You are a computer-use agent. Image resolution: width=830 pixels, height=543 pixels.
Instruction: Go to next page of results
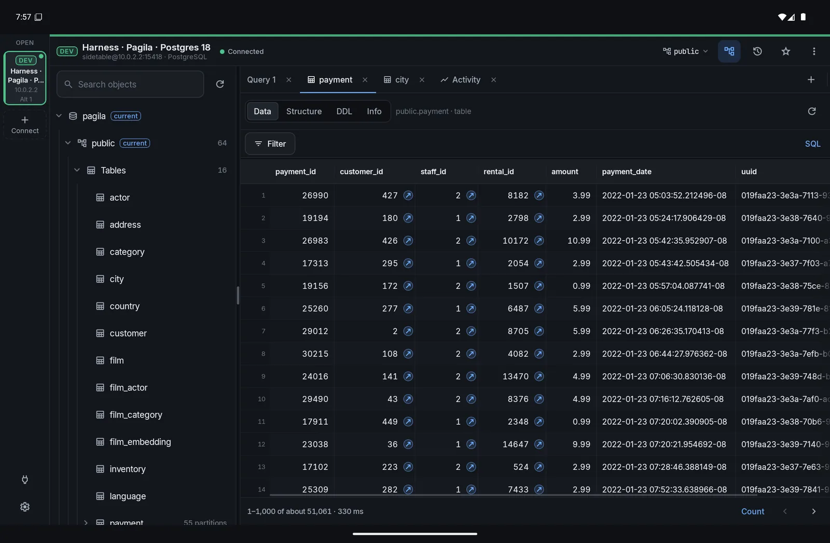[x=813, y=511]
